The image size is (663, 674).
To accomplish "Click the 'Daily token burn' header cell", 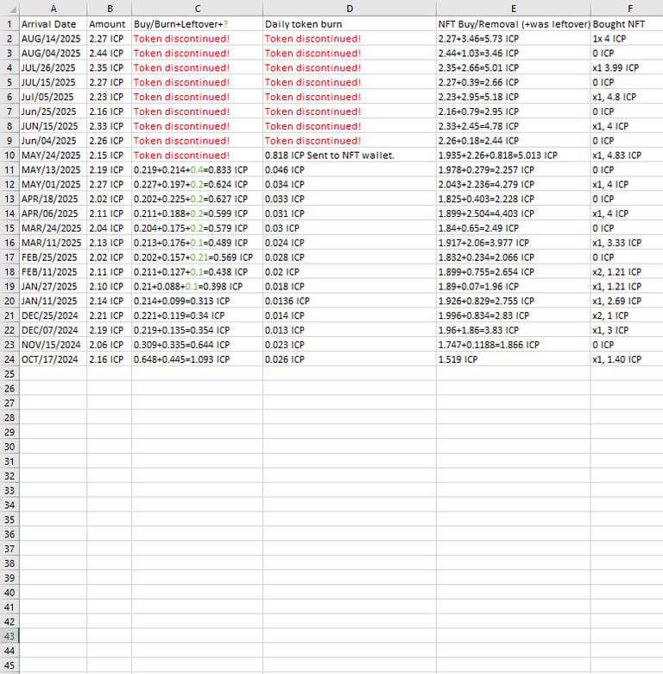I will coord(350,24).
